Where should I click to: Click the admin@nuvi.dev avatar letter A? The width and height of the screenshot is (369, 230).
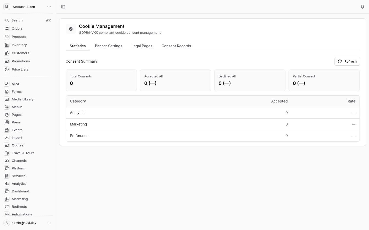tap(7, 223)
